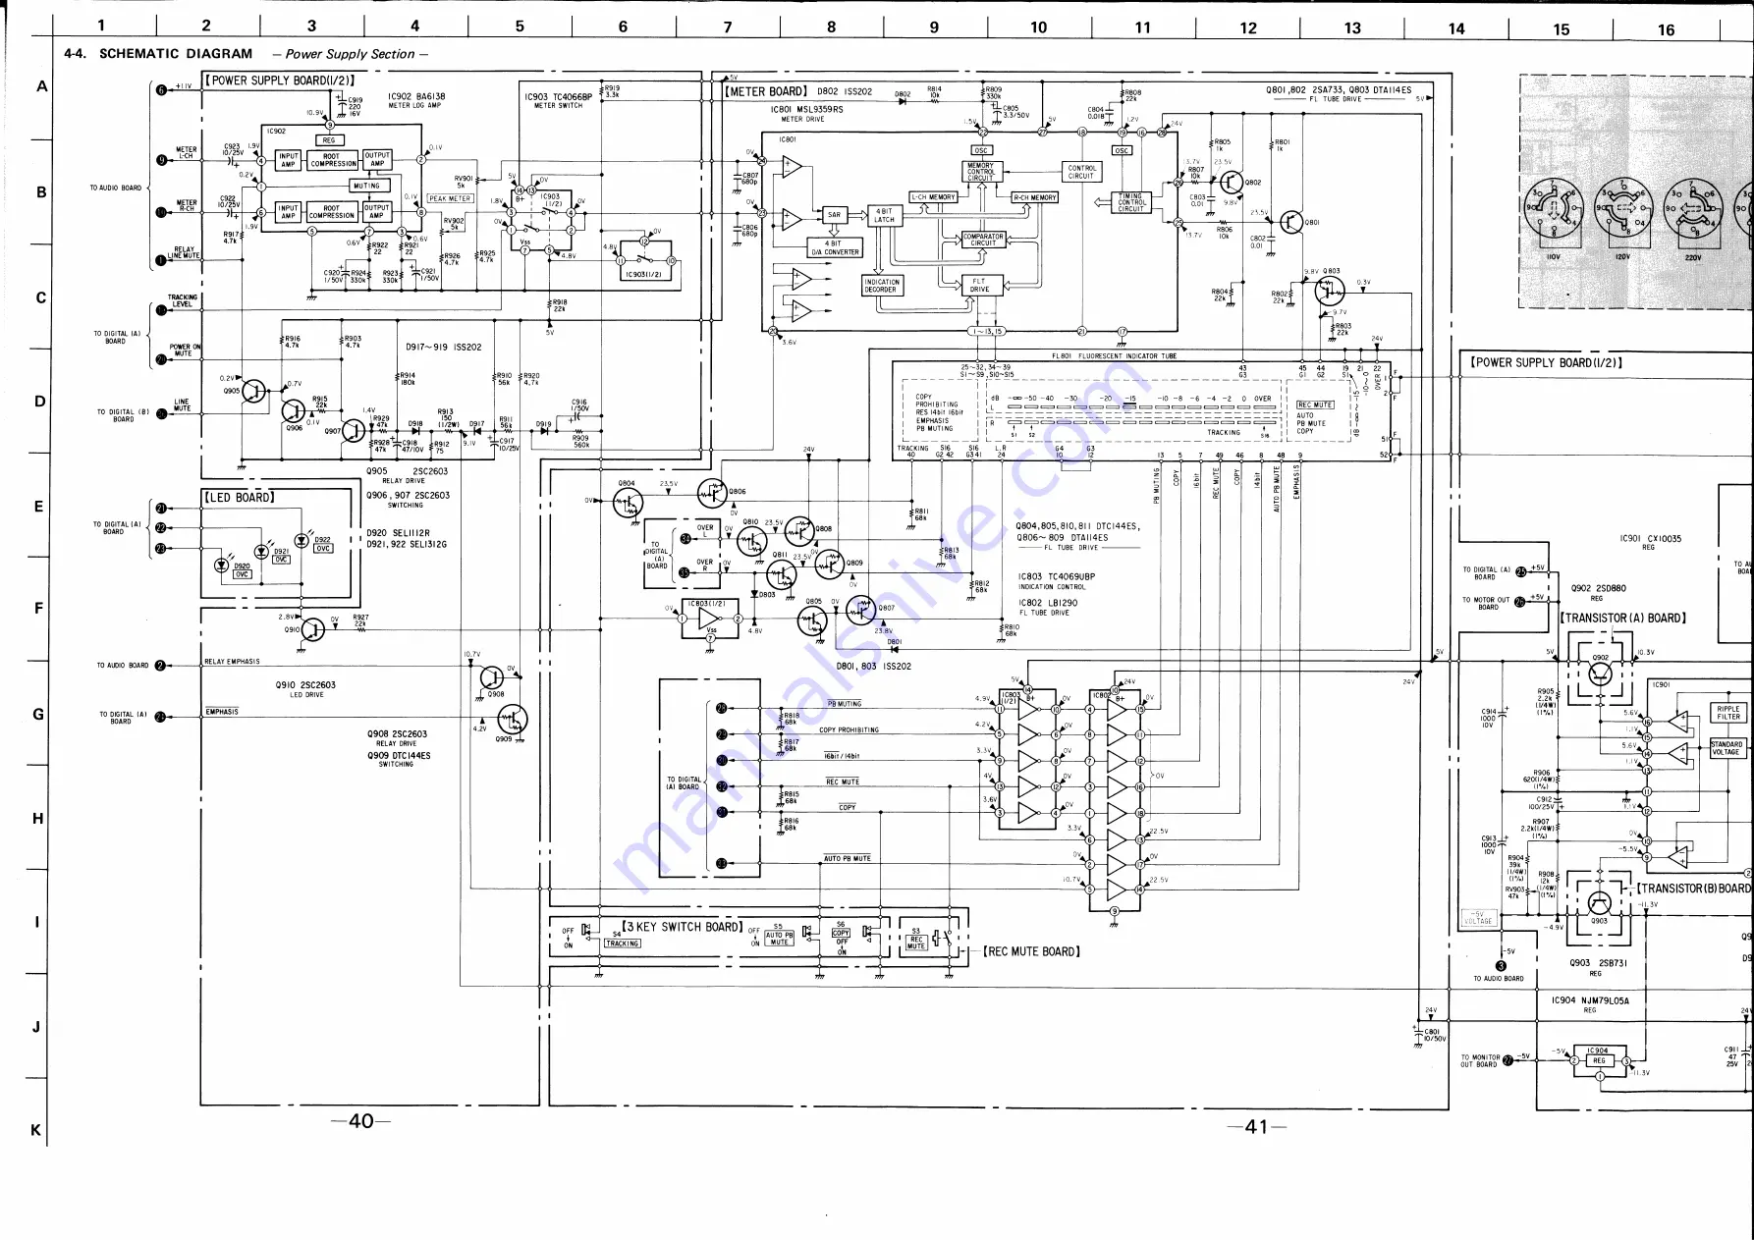This screenshot has height=1240, width=1754.
Task: Click the 'IC901 CX10035' part label
Action: pyautogui.click(x=1650, y=538)
